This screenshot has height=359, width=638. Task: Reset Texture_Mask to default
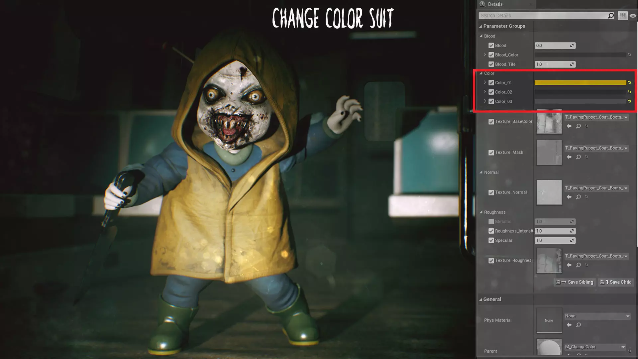pos(586,157)
